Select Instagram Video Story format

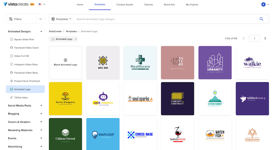[25, 64]
